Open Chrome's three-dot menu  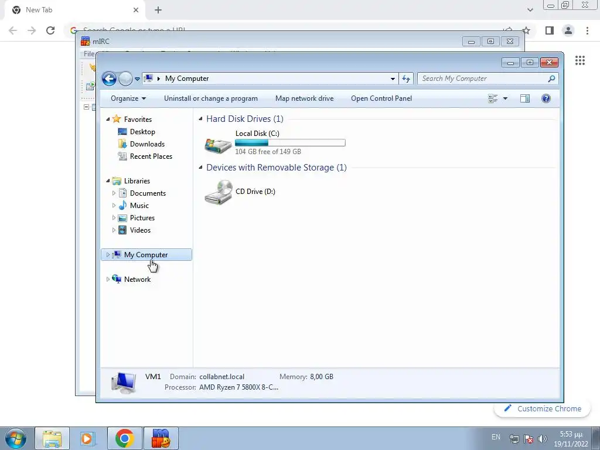(x=587, y=30)
